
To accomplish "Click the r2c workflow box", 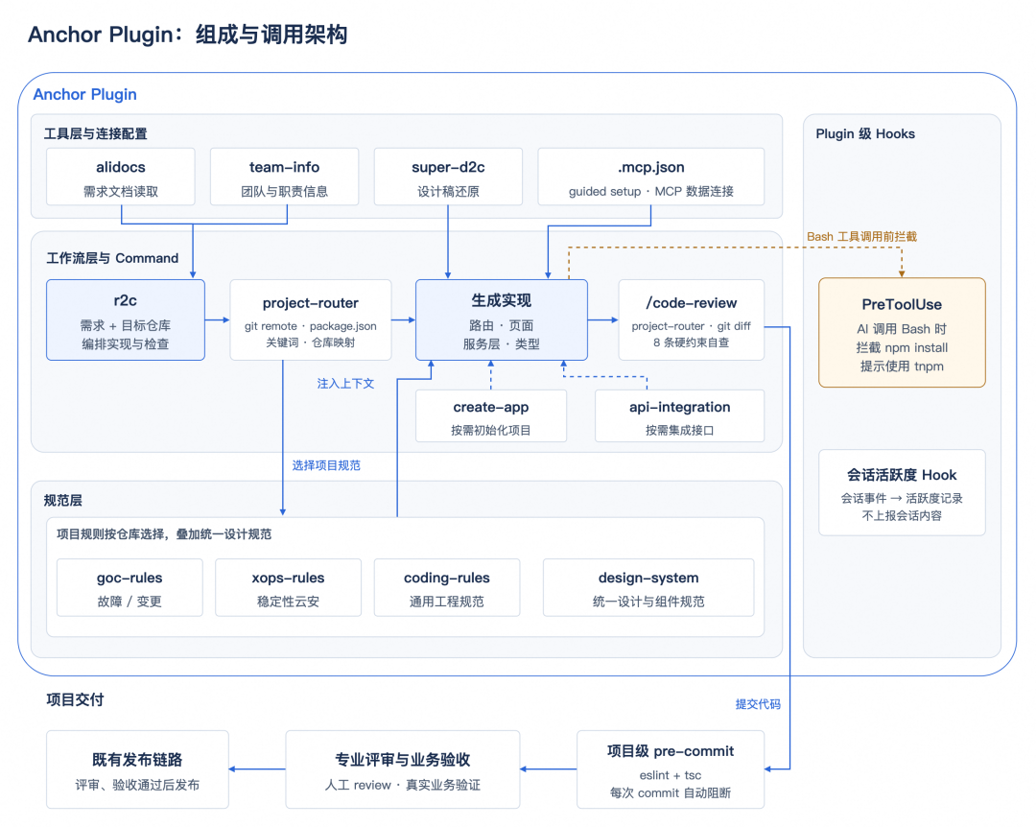I will pyautogui.click(x=126, y=319).
